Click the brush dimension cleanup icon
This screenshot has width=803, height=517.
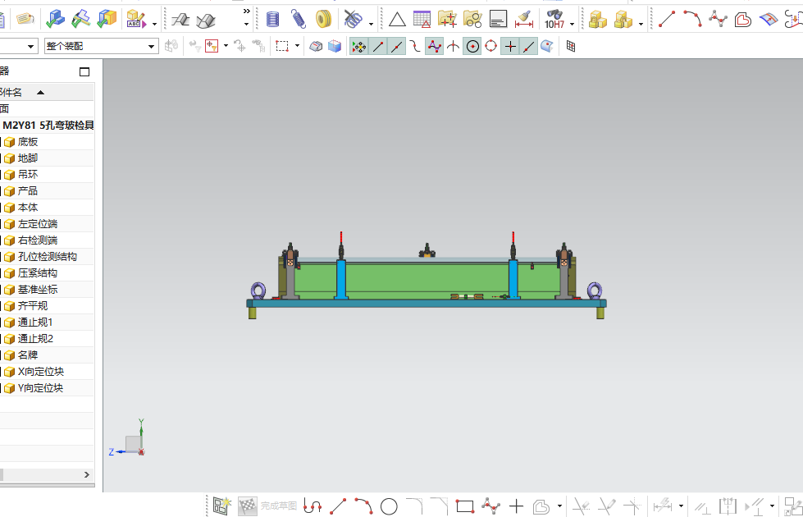(x=524, y=20)
